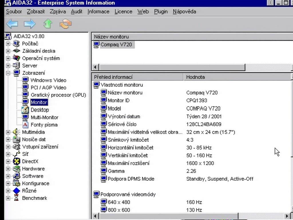Click the DirectX yellow X icon

[16, 161]
